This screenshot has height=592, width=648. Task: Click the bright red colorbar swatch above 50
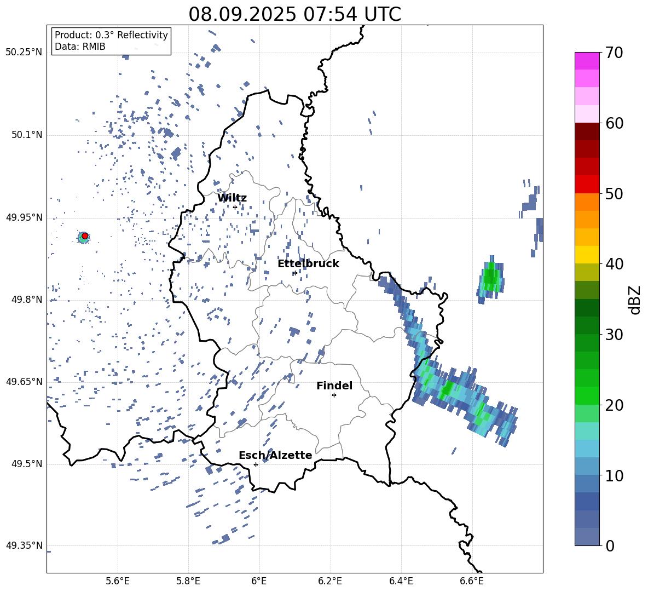coord(587,185)
